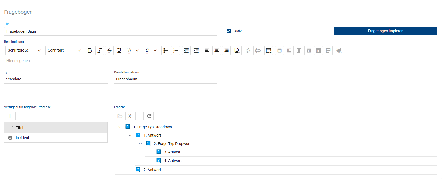Open the Typ field showing Standard
442x179 pixels.
(56, 79)
